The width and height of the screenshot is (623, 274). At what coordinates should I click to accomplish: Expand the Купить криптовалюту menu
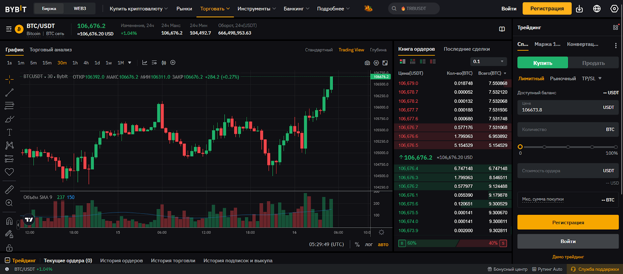(x=139, y=9)
